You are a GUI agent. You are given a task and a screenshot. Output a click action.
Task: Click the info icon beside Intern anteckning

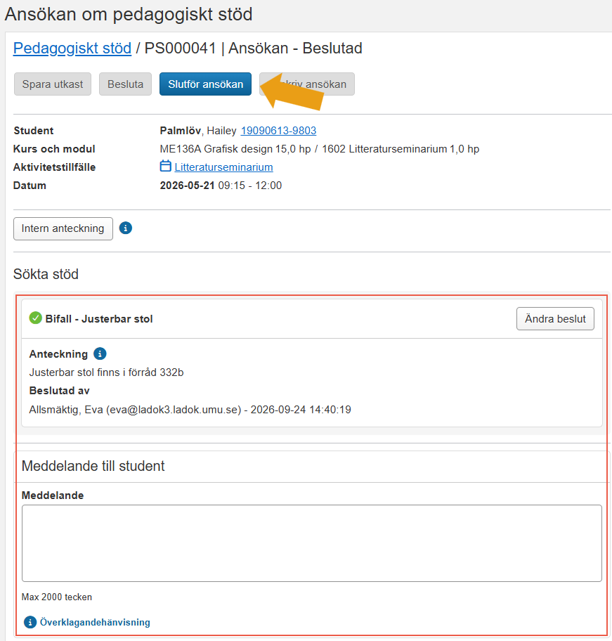126,228
